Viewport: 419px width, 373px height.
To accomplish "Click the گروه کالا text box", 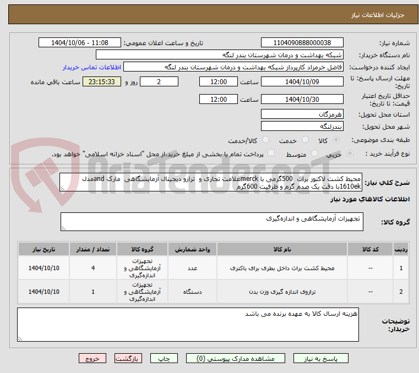I will tap(212, 222).
